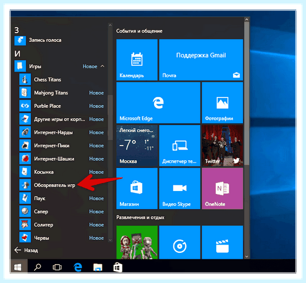
Task: Launch Интернет-Нарды icon
Action: point(25,132)
